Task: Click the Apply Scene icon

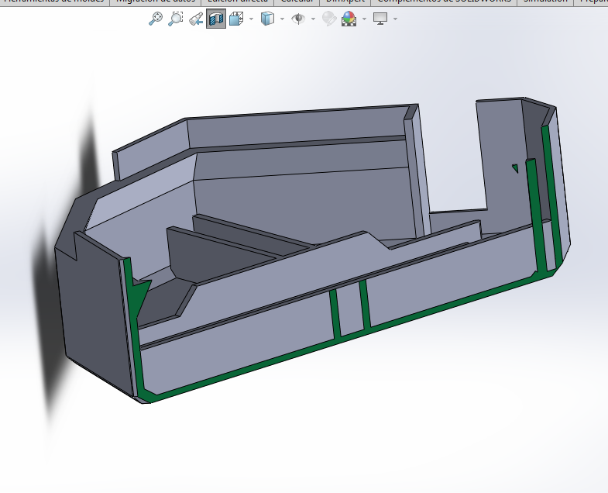Action: tap(349, 19)
